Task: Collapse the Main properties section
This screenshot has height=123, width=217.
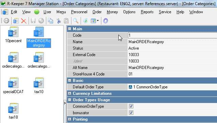Action: point(70,29)
